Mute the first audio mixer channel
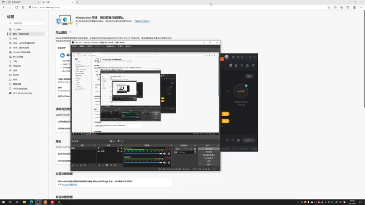The height and width of the screenshot is (205, 365). click(165, 154)
